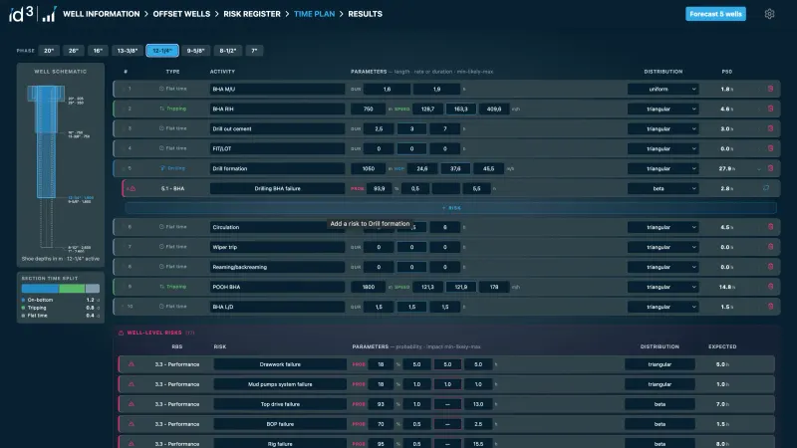Open beta distribution dropdown for Drilling BHA failure

pyautogui.click(x=663, y=188)
